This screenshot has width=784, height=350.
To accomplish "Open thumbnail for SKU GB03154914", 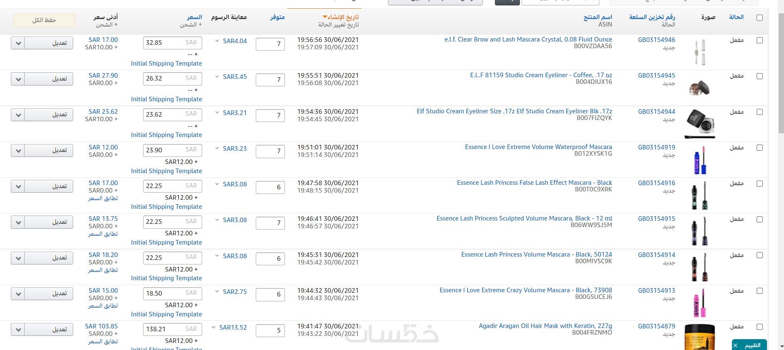I will pyautogui.click(x=700, y=267).
